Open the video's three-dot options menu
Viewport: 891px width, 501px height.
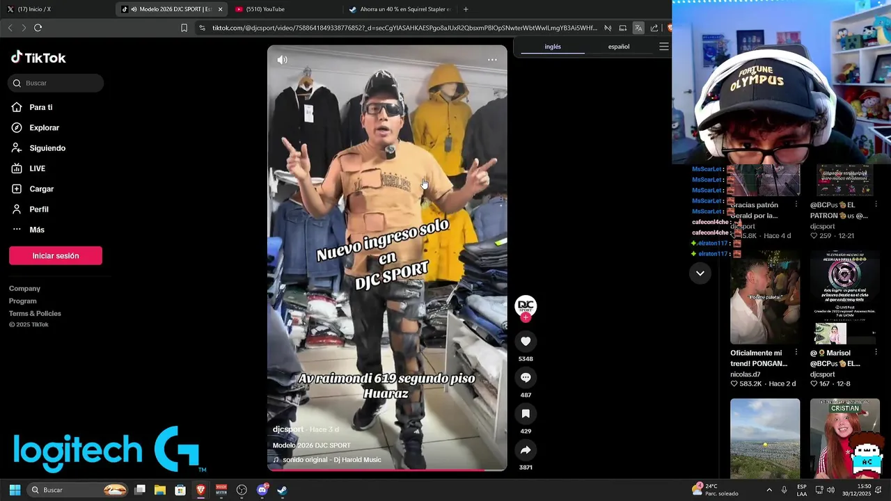pyautogui.click(x=492, y=60)
